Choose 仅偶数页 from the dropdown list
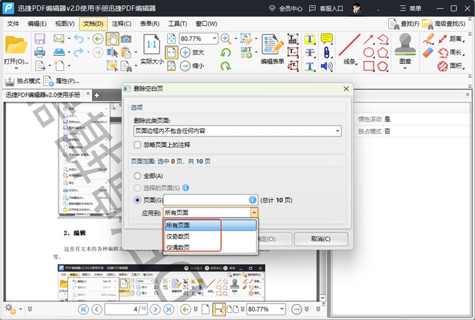475x320 pixels. click(x=211, y=247)
